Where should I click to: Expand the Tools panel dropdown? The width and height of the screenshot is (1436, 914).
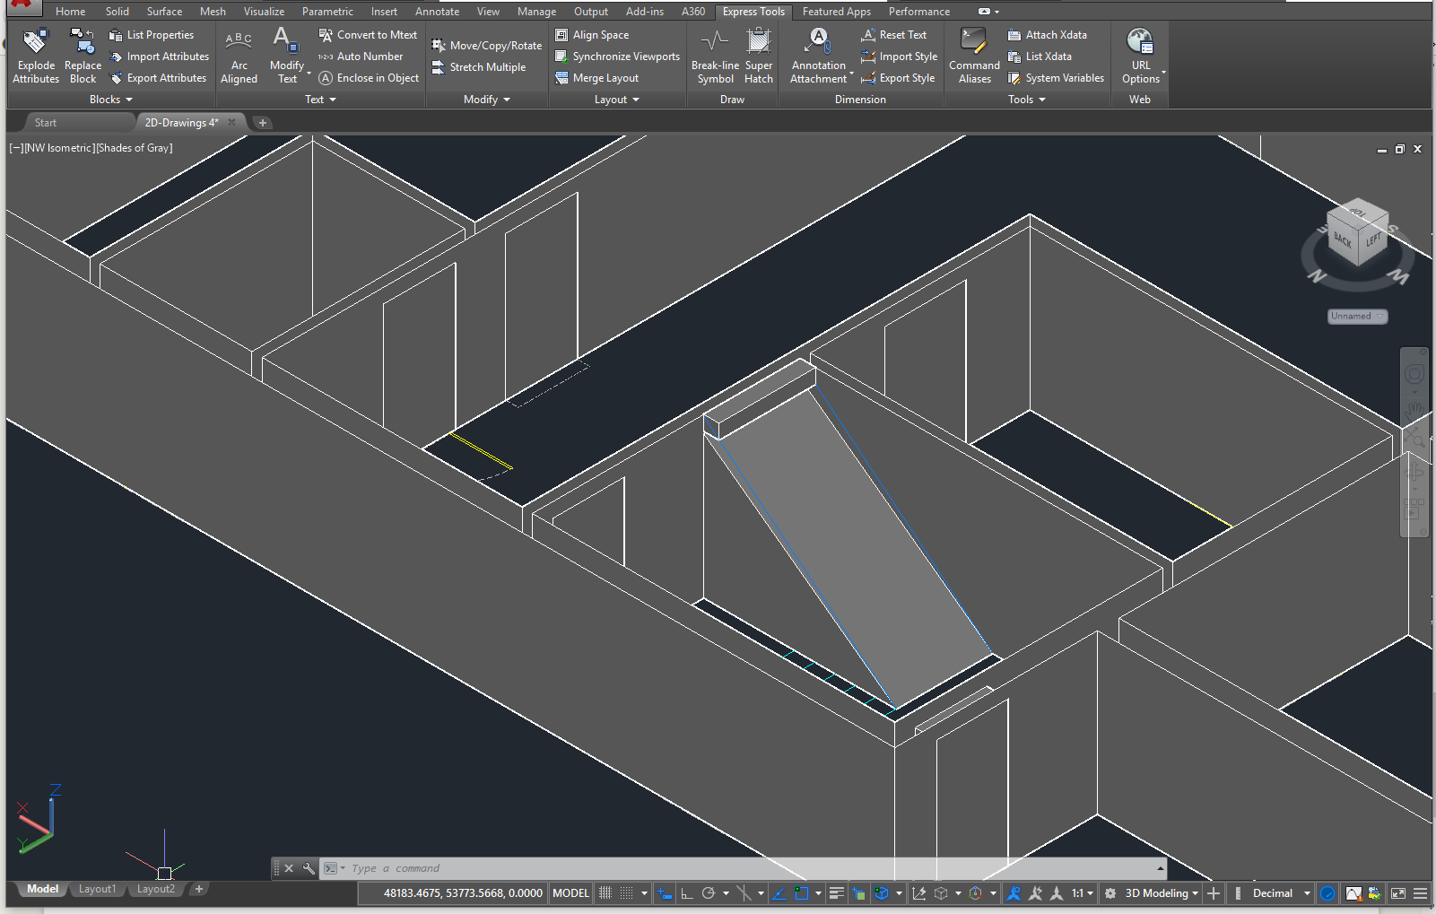(x=1027, y=100)
